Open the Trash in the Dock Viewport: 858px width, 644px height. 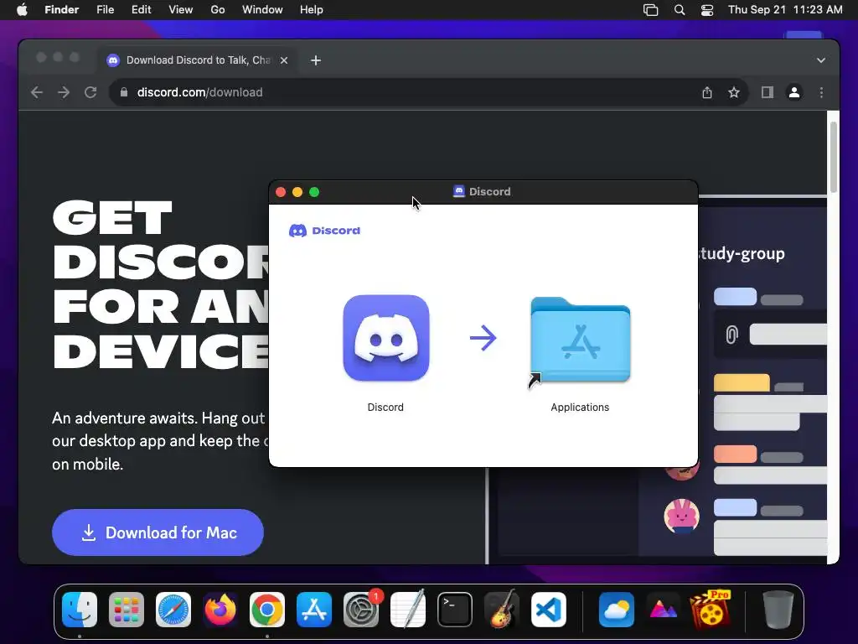(778, 610)
